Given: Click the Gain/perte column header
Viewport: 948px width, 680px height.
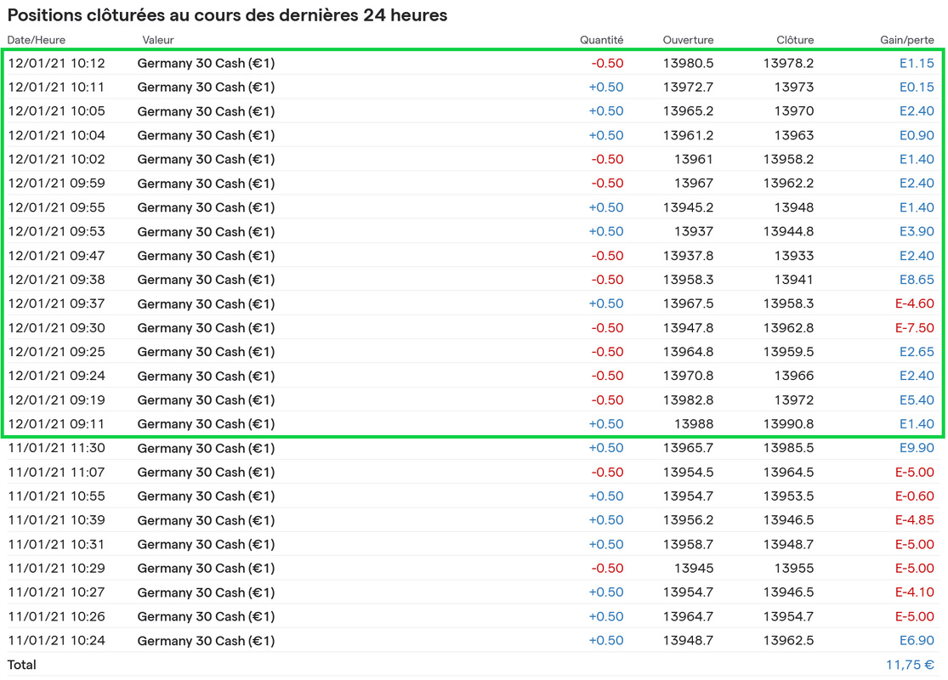Looking at the screenshot, I should [x=907, y=40].
